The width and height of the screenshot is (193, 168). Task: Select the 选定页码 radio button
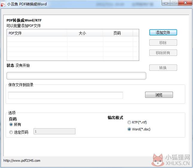pyautogui.click(x=11, y=132)
